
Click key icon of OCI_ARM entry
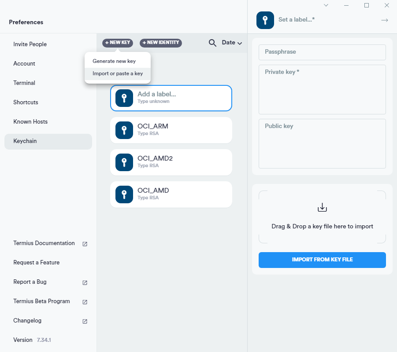[124, 130]
